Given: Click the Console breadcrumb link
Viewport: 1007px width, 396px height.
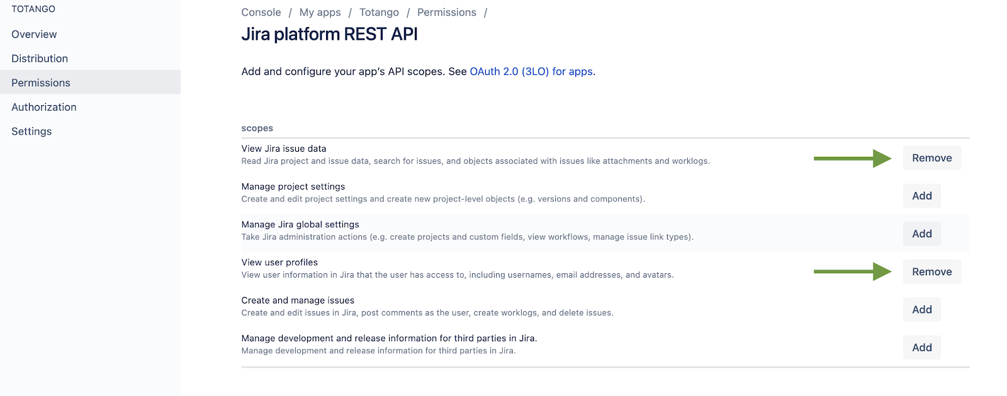Looking at the screenshot, I should tap(261, 13).
